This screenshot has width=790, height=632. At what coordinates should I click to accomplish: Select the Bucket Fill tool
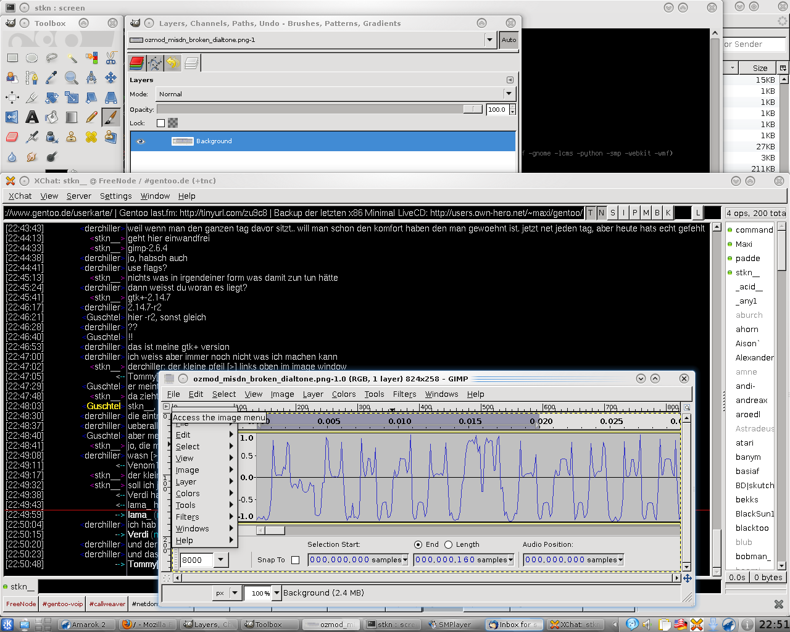tap(51, 117)
